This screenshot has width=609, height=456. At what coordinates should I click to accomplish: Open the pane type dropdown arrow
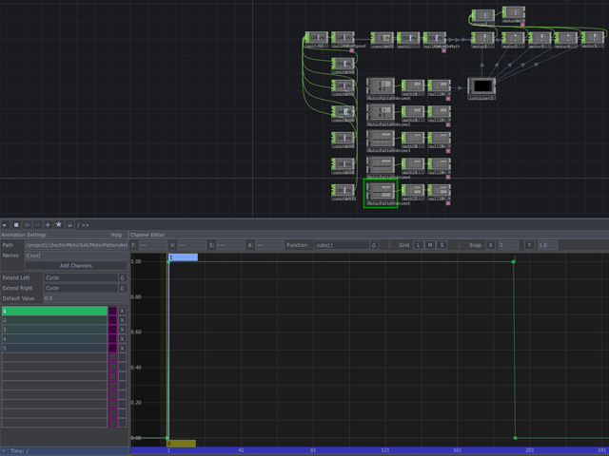click(x=5, y=225)
